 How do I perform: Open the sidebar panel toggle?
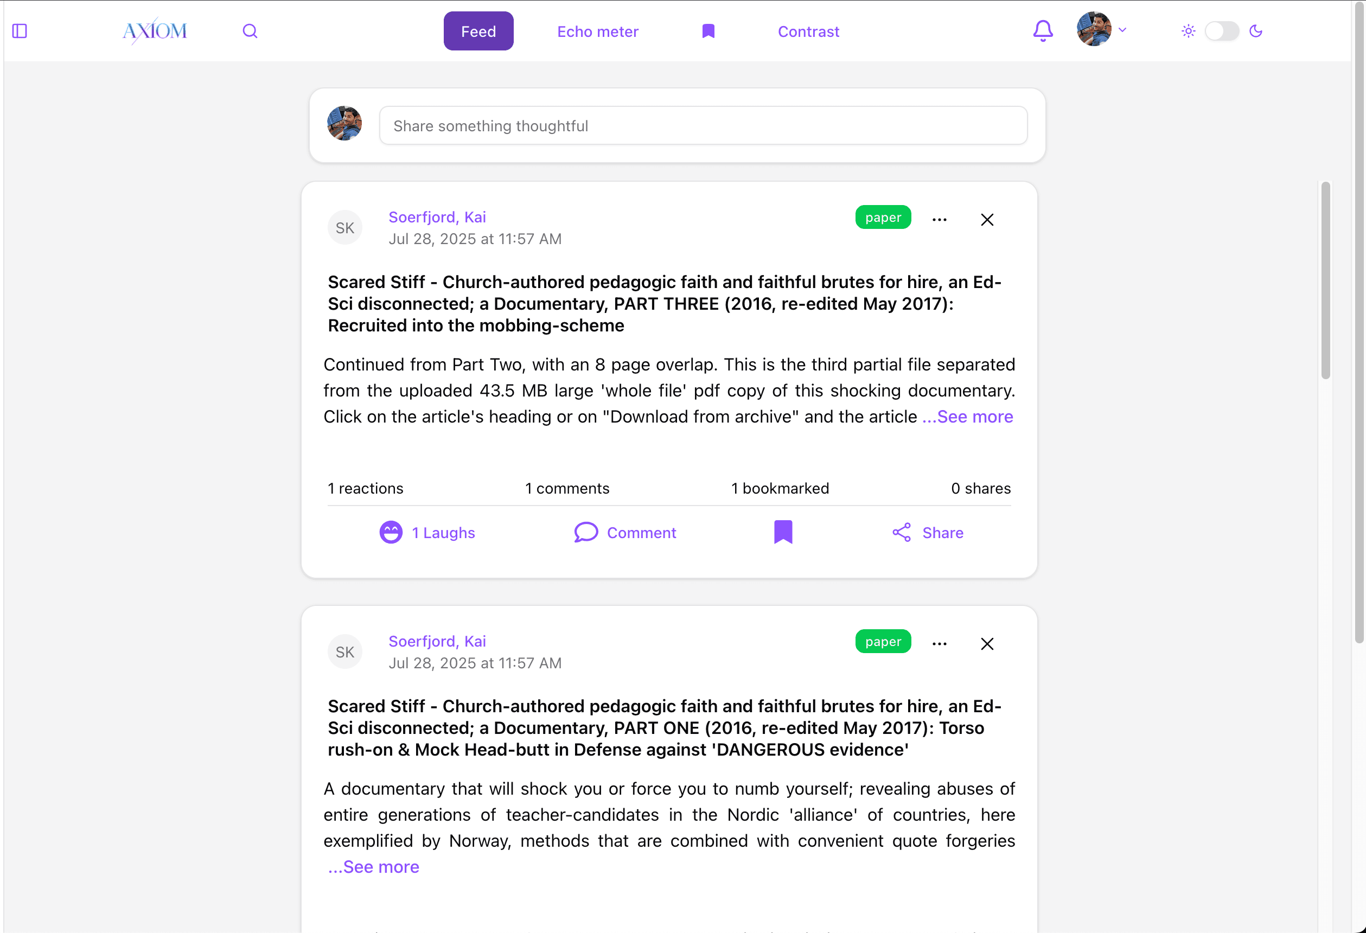[20, 30]
